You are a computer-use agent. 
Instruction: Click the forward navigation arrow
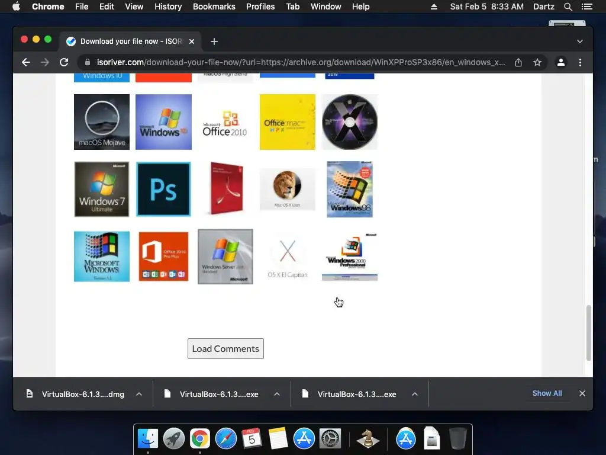click(x=45, y=62)
